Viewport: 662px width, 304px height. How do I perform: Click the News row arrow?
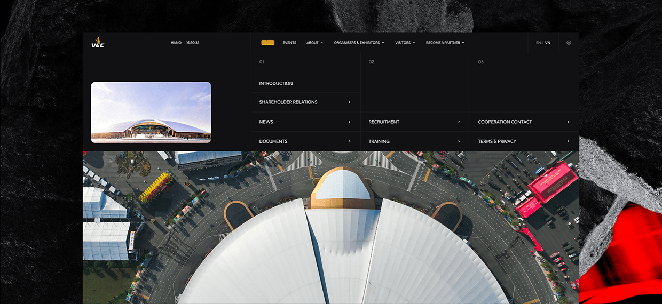point(350,122)
